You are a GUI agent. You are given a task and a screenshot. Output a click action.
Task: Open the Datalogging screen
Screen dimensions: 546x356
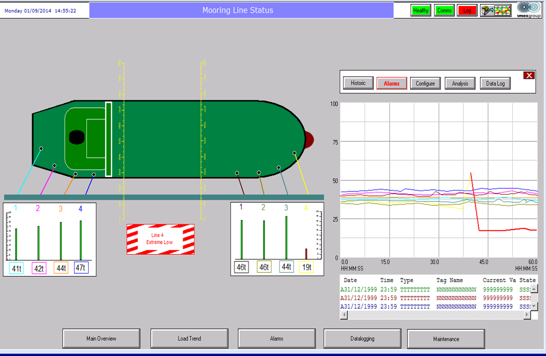pos(362,339)
